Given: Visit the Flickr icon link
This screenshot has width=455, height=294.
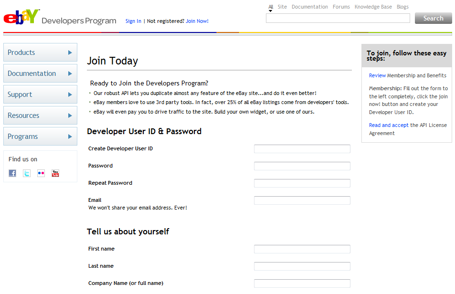Looking at the screenshot, I should click(x=41, y=173).
